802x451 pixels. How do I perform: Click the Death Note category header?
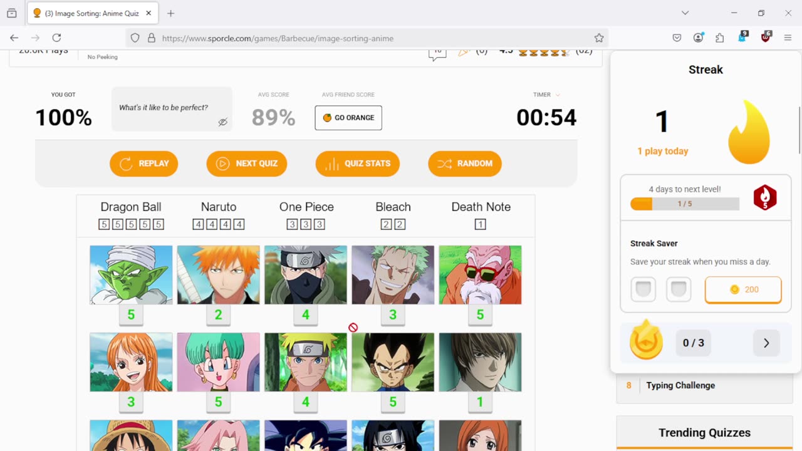(481, 207)
